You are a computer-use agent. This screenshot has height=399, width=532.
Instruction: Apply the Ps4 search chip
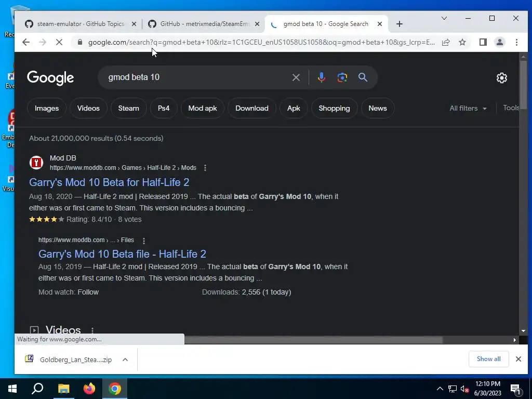(x=164, y=108)
